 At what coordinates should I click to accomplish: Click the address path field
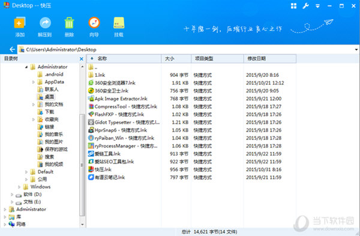[187, 49]
